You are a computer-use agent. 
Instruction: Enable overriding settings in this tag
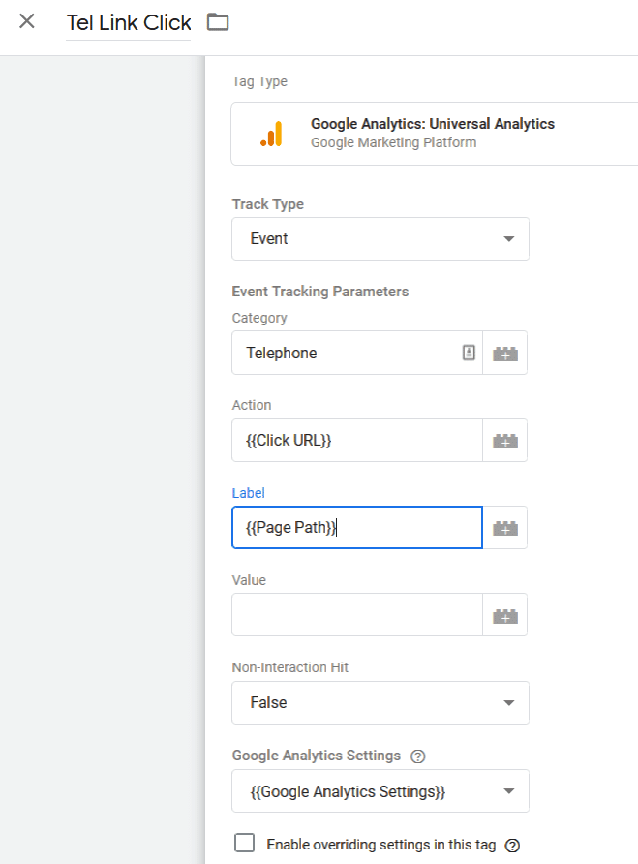pos(245,843)
